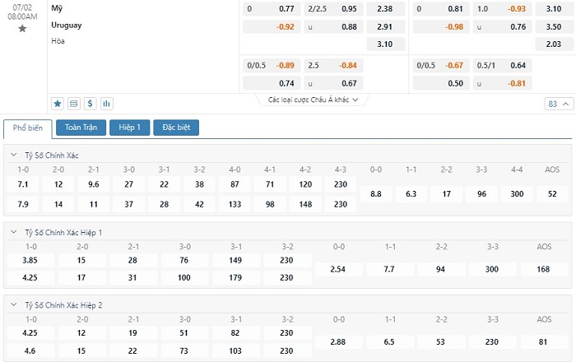The height and width of the screenshot is (362, 576).
Task: Collapse Tỷ Số Chính Xác Hiệp 2 section
Action: [x=13, y=304]
